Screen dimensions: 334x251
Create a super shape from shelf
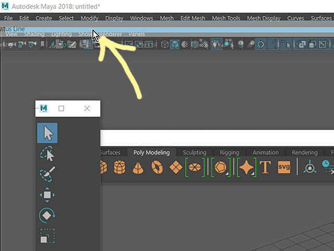click(246, 167)
